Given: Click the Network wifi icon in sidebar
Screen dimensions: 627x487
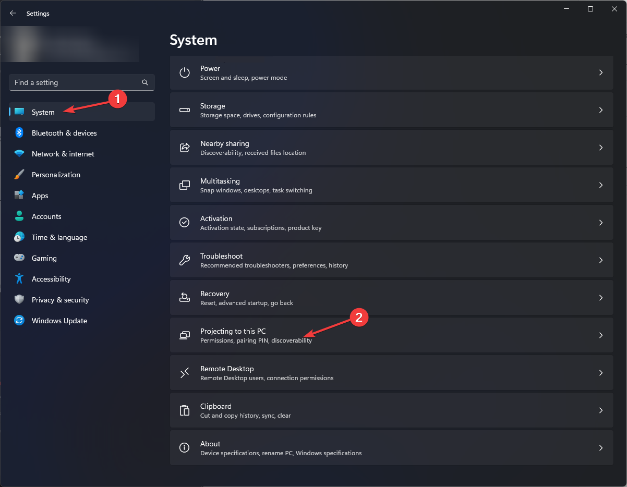Looking at the screenshot, I should click(x=19, y=154).
